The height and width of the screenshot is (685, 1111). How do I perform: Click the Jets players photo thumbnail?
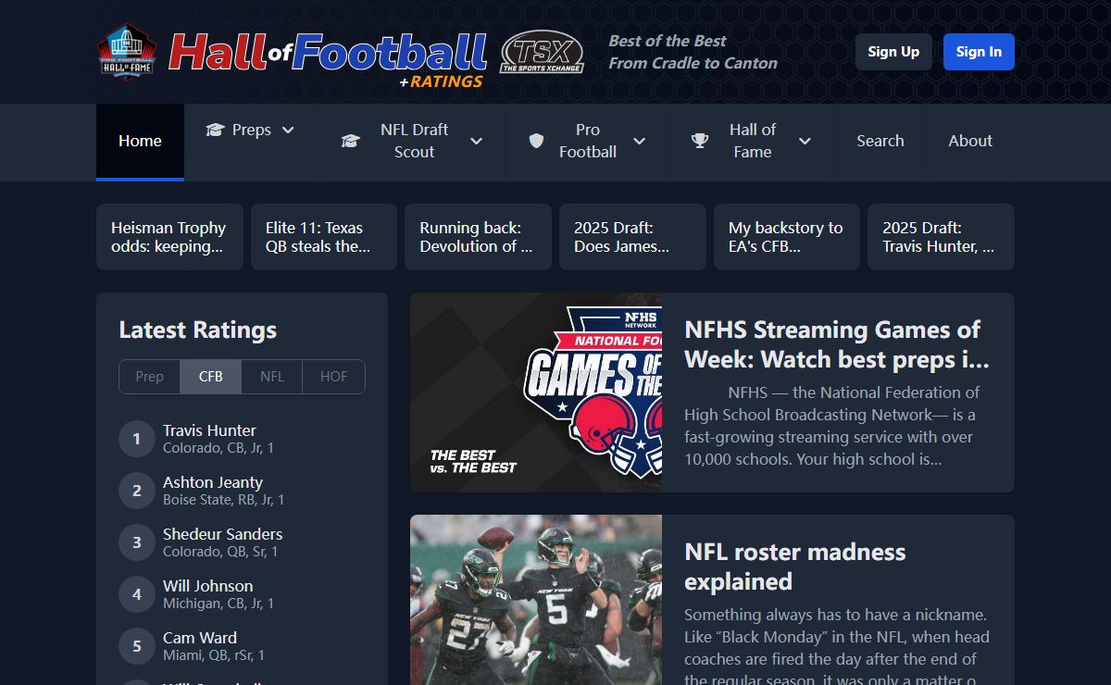[536, 600]
